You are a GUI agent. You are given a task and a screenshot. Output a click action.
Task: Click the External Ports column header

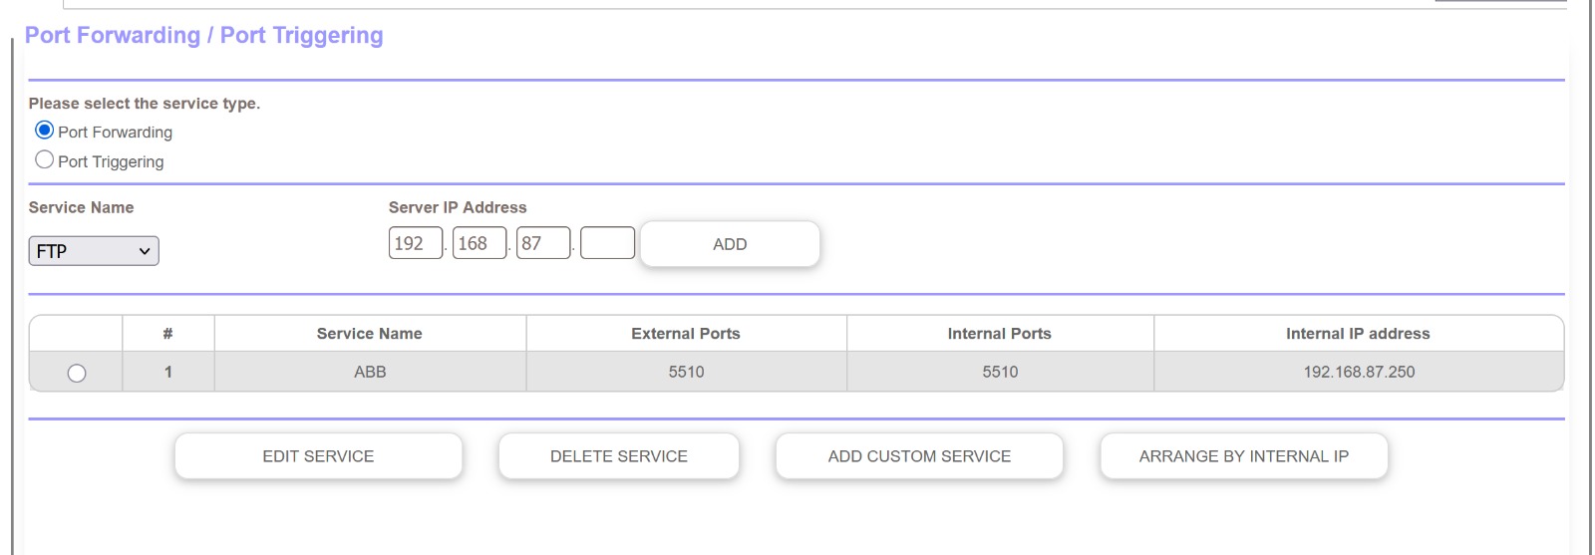coord(686,334)
